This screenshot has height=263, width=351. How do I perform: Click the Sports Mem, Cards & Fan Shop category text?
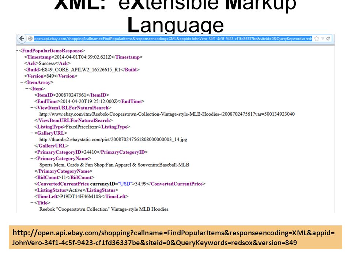(114, 165)
